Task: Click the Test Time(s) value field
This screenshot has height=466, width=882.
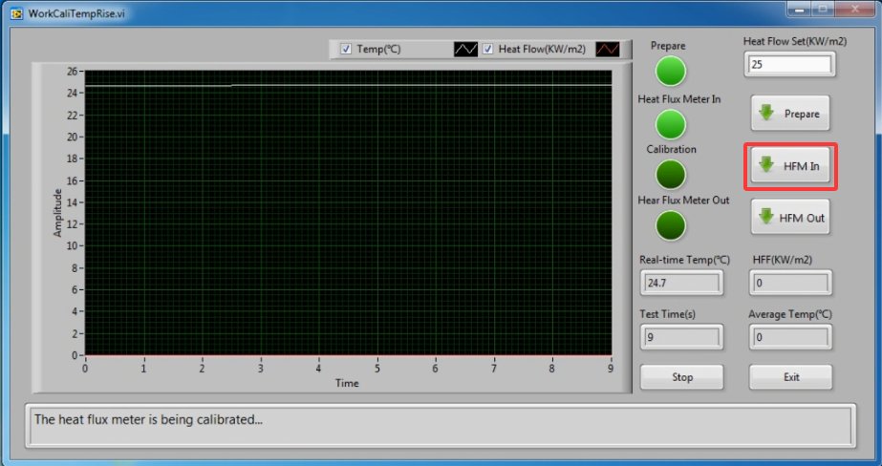Action: [681, 337]
